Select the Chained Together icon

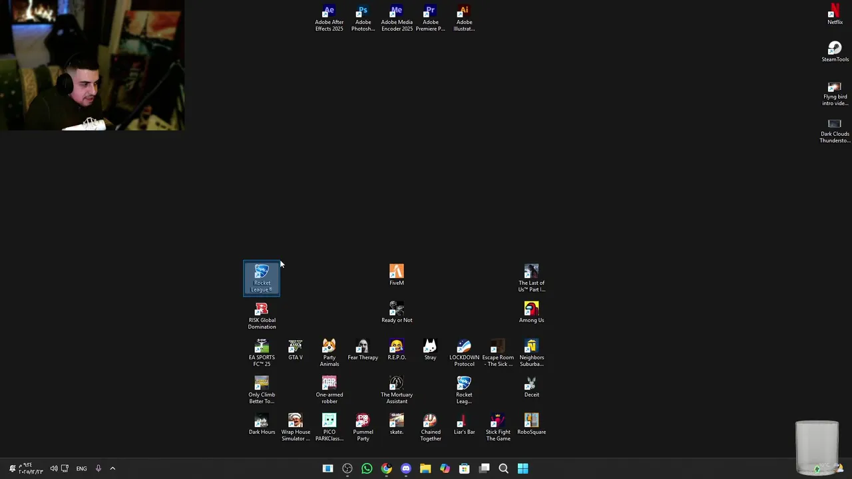(x=430, y=428)
